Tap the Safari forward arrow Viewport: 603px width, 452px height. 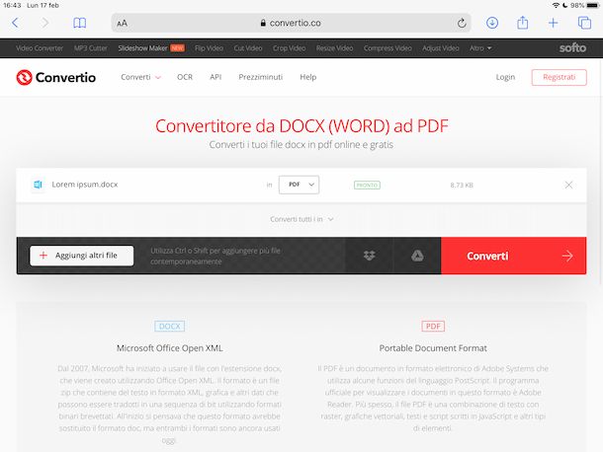pyautogui.click(x=45, y=23)
